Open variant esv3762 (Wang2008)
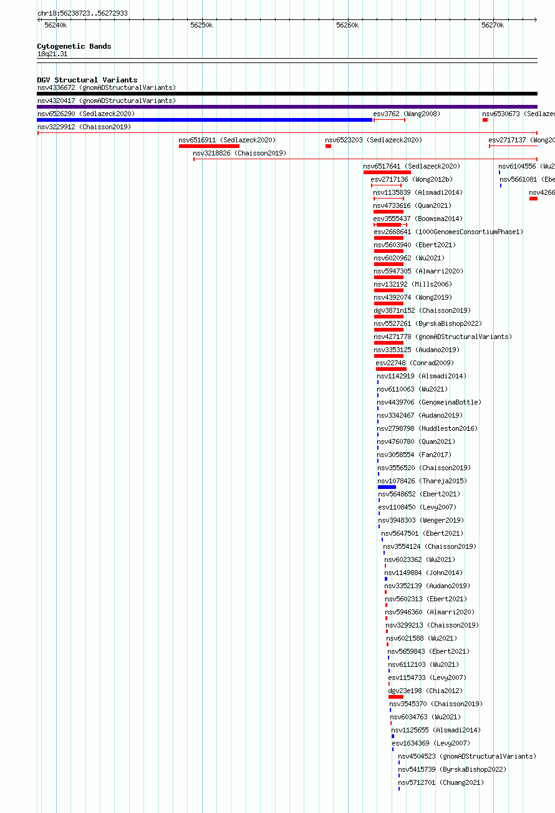This screenshot has width=555, height=813. 407,114
